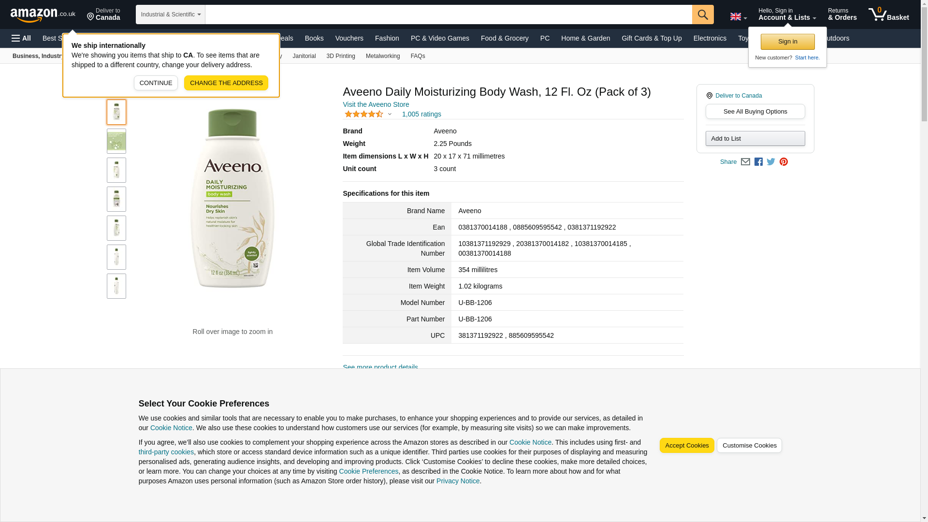Select the second product thumbnail image

(x=116, y=141)
